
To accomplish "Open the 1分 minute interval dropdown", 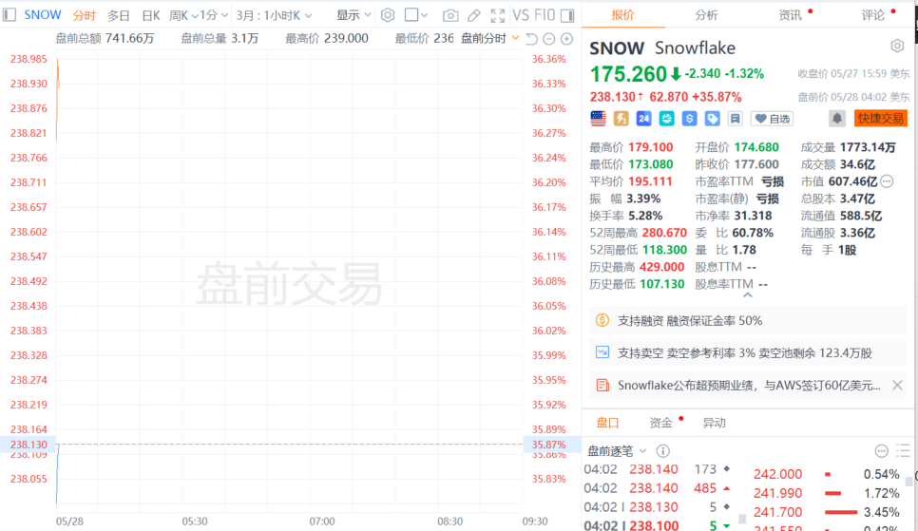I will (214, 15).
